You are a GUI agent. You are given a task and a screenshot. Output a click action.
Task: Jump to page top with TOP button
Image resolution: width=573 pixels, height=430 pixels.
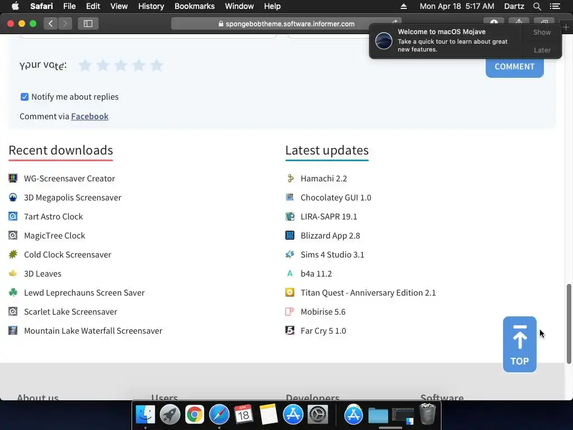[519, 344]
